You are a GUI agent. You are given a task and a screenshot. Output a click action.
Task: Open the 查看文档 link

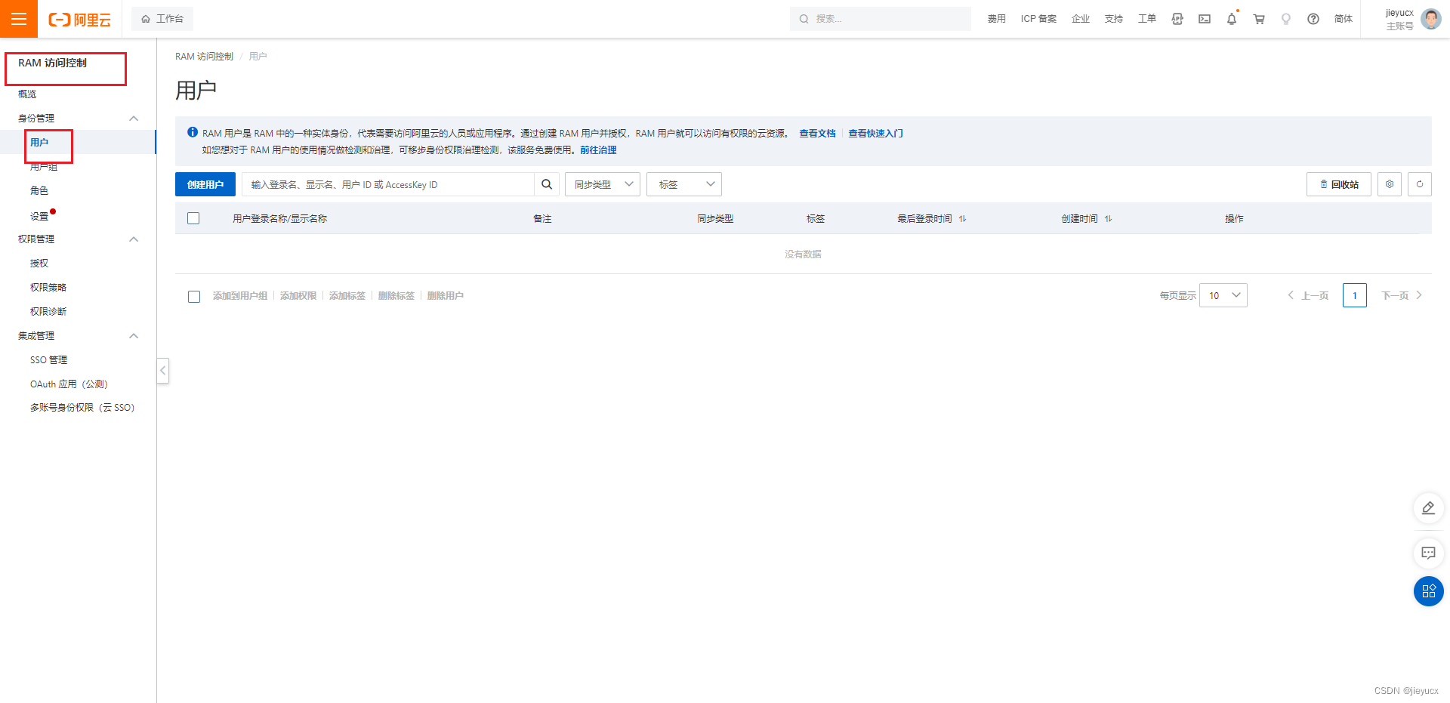(817, 133)
